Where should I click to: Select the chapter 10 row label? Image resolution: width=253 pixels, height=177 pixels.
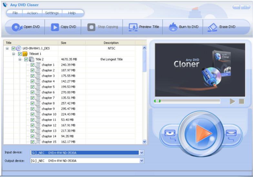49,114
